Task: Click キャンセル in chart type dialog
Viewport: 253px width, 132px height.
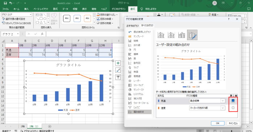Action: click(233, 123)
